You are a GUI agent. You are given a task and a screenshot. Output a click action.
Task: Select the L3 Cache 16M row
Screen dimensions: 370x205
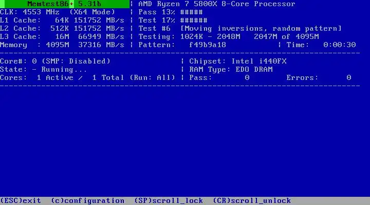pos(62,37)
